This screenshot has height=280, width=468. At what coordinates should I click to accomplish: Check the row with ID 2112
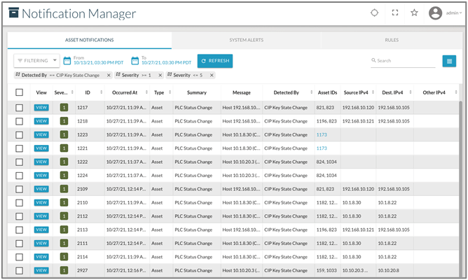point(19,216)
